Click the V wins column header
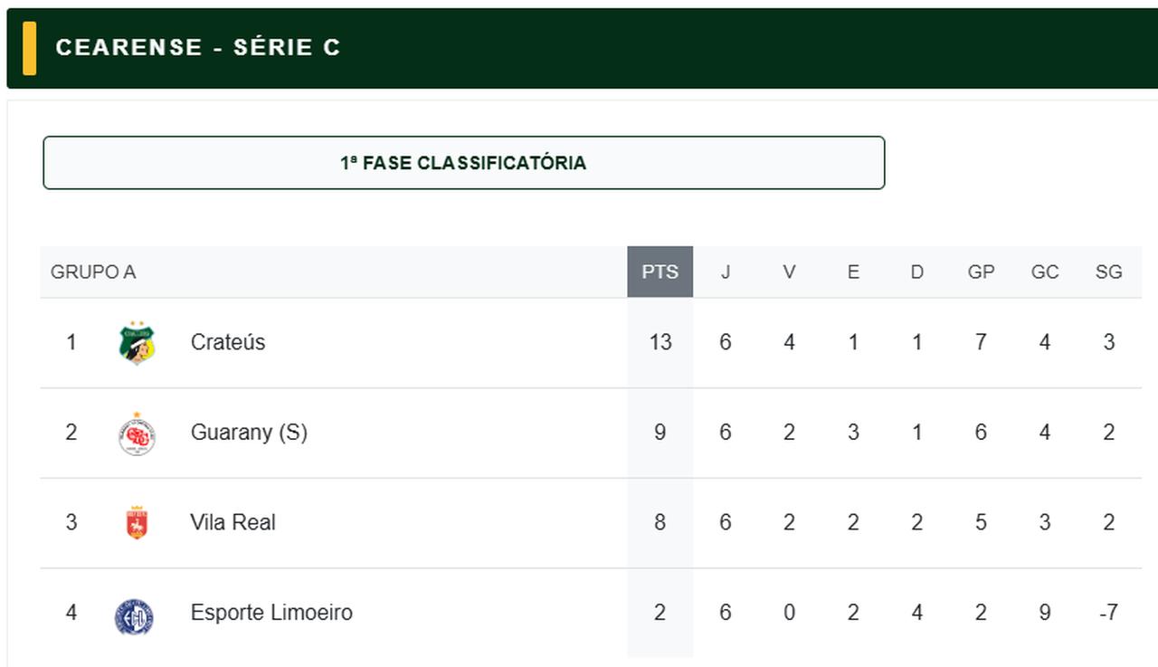Image resolution: width=1158 pixels, height=667 pixels. [789, 272]
